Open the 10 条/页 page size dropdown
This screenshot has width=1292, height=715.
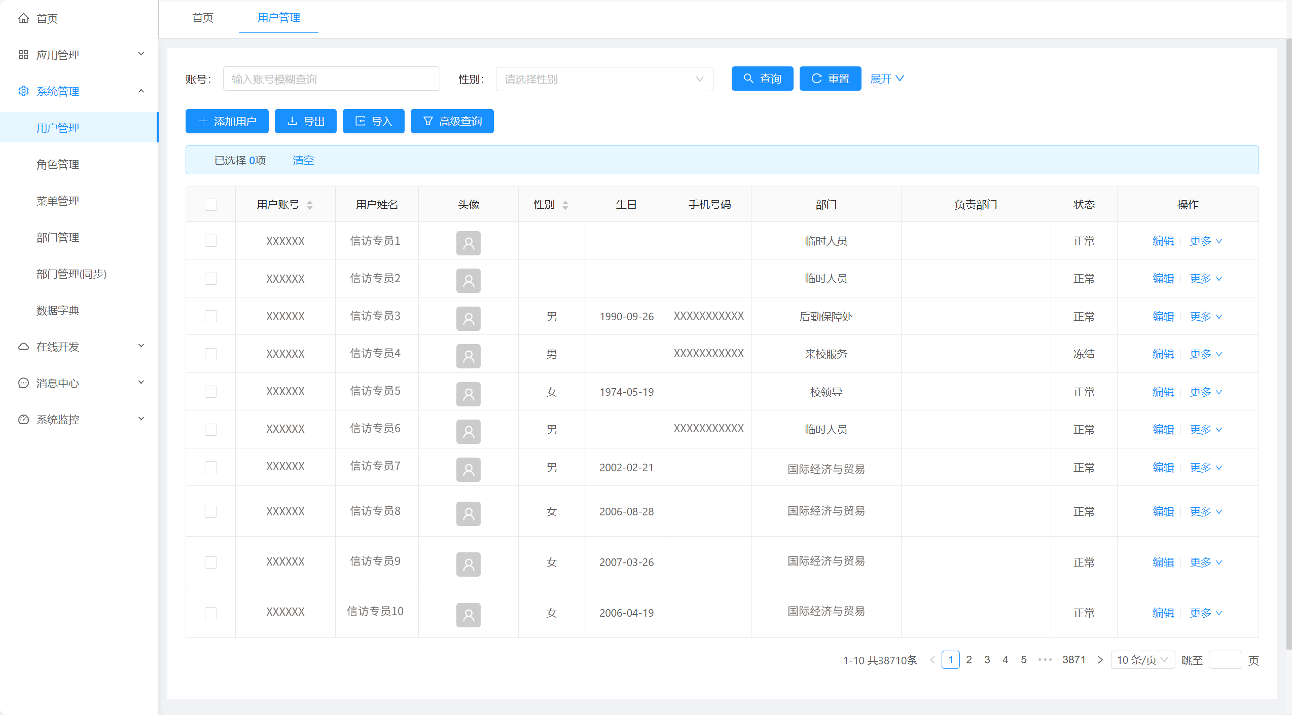click(1142, 660)
